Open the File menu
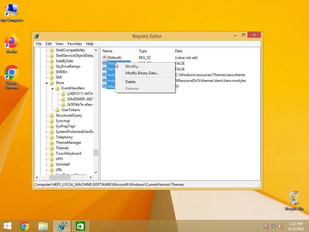 pos(39,44)
